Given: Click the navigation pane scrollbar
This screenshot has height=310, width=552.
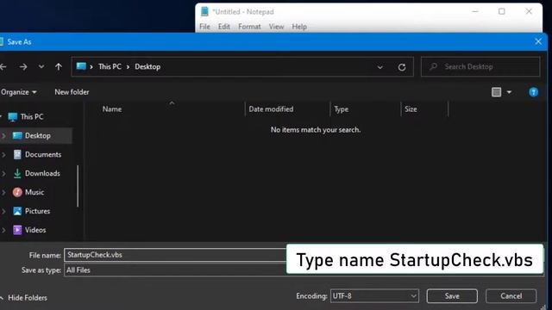Looking at the screenshot, I should point(78,186).
